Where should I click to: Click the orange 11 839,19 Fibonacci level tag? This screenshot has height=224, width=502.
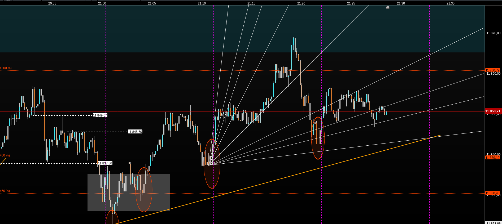pos(492,158)
